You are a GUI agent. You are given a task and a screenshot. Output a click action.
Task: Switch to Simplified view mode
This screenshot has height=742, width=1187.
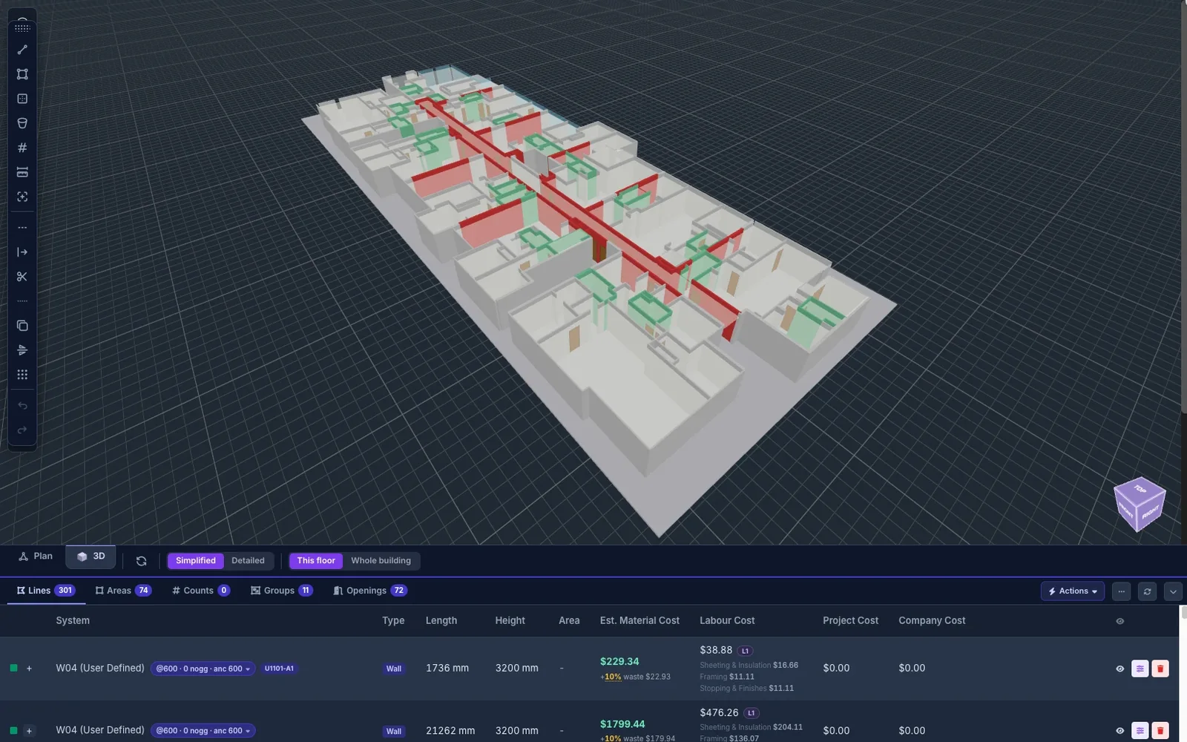(x=196, y=561)
